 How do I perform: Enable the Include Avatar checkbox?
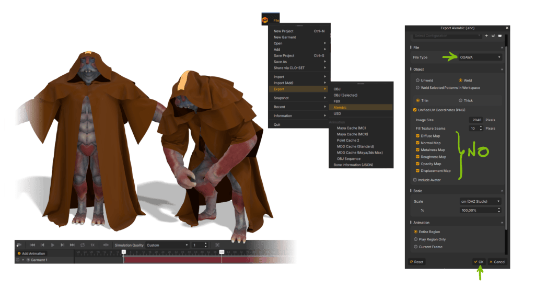coord(415,180)
